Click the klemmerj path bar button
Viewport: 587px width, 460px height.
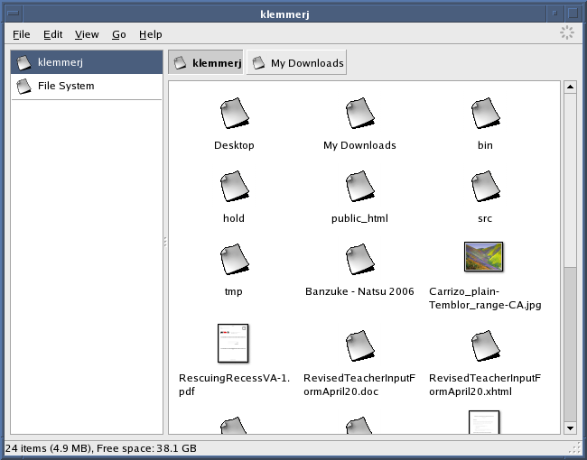[x=206, y=62]
